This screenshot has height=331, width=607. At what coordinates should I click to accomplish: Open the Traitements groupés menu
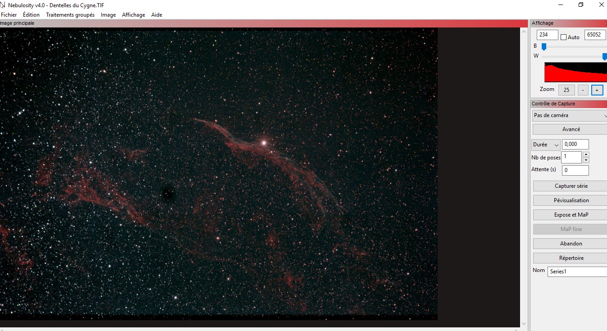[x=70, y=15]
